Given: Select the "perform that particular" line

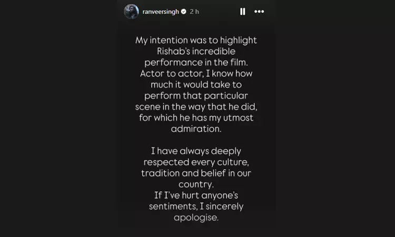Looking at the screenshot, I should 196,96.
